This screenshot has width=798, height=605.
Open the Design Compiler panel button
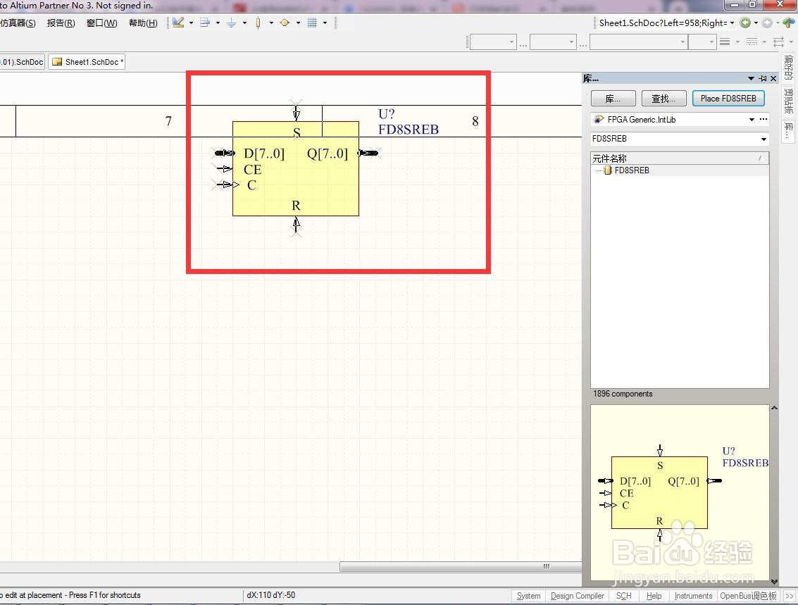(x=577, y=596)
